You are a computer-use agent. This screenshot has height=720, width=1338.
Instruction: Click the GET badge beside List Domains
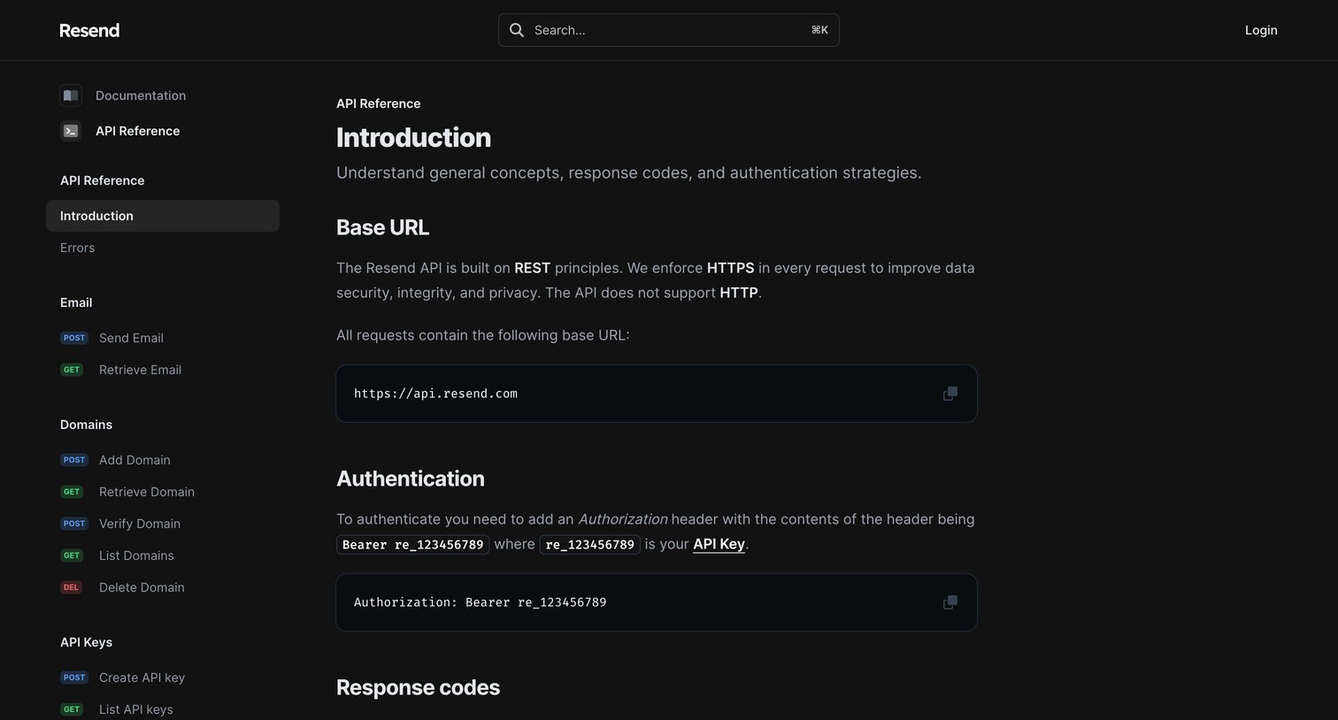point(72,555)
